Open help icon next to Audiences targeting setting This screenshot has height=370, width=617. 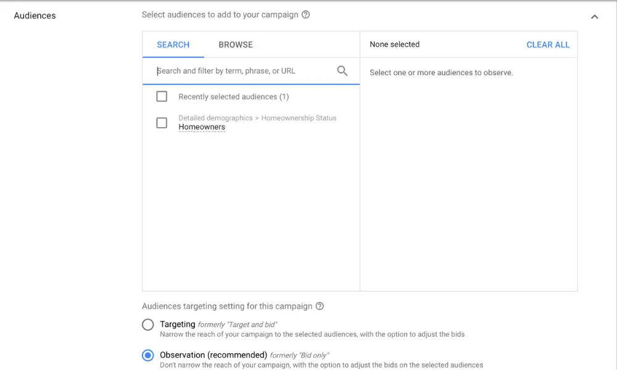[x=320, y=306]
